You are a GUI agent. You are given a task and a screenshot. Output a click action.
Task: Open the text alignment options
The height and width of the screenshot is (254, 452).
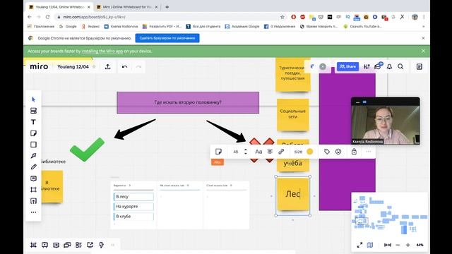pos(270,152)
